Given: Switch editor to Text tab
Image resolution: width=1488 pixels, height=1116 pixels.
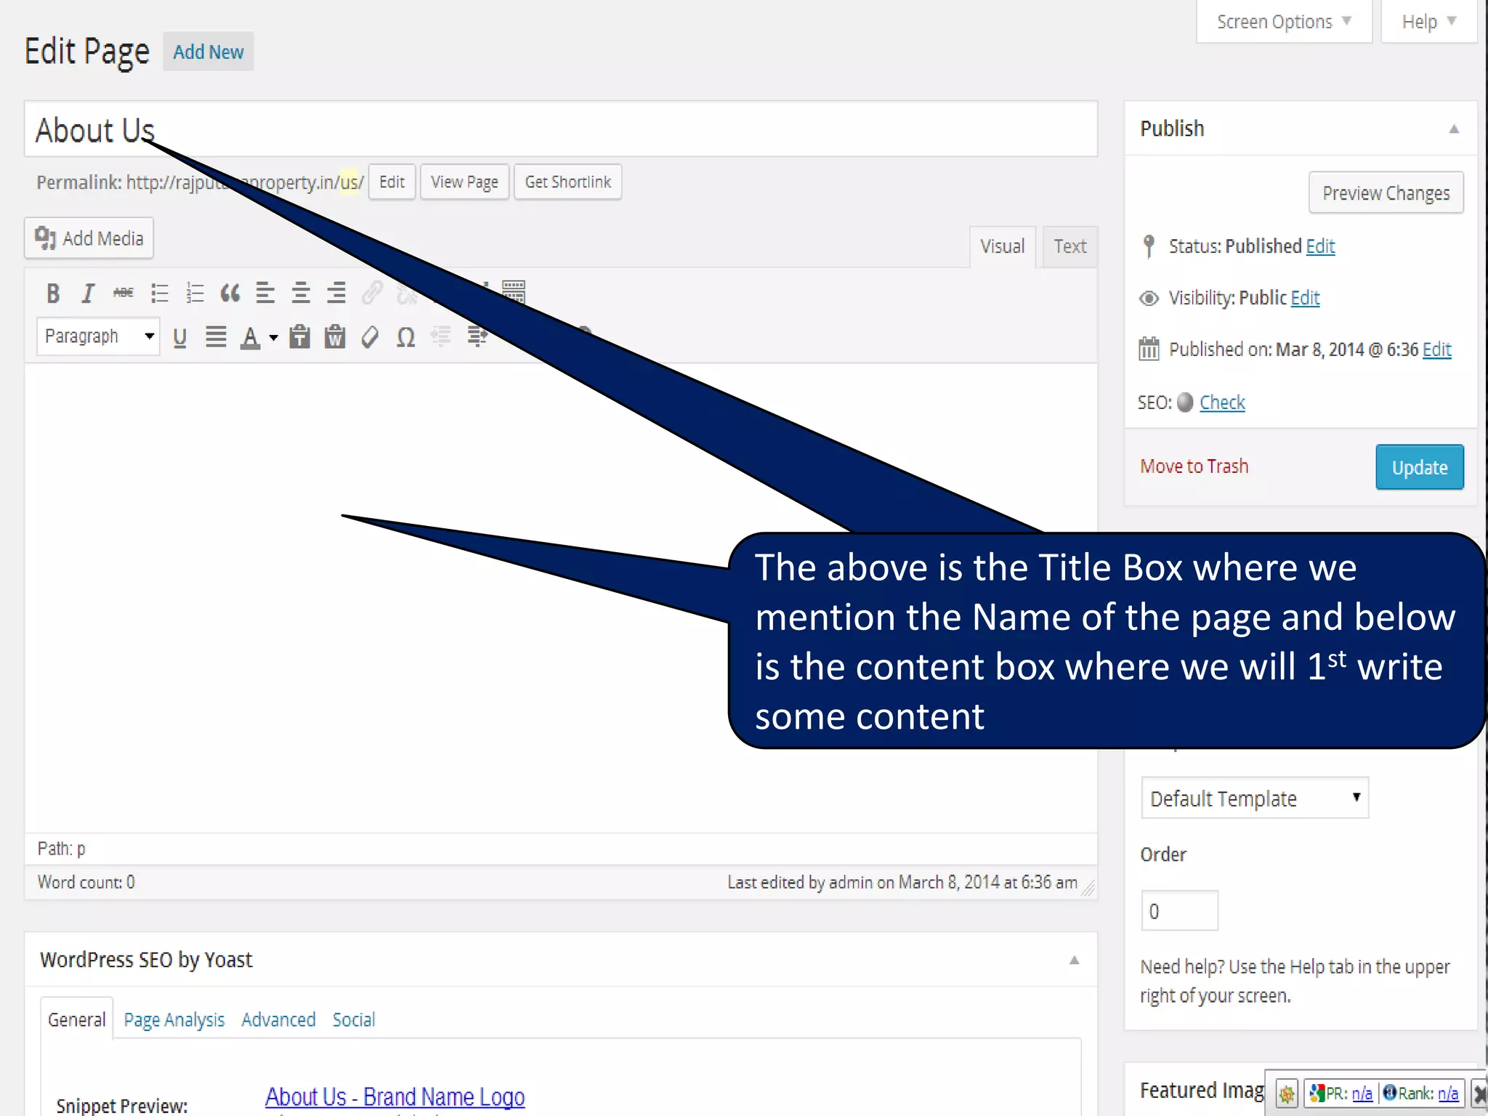Looking at the screenshot, I should 1070,247.
